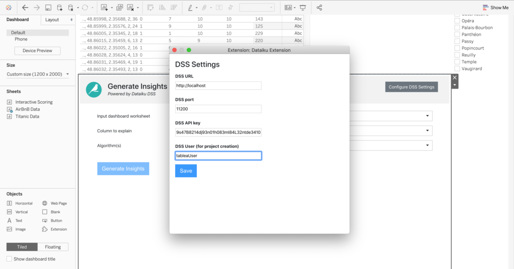Add a Blank object
The width and height of the screenshot is (514, 269).
[x=51, y=212]
